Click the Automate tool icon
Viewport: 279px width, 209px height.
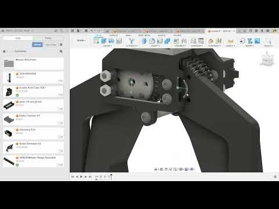131,41
